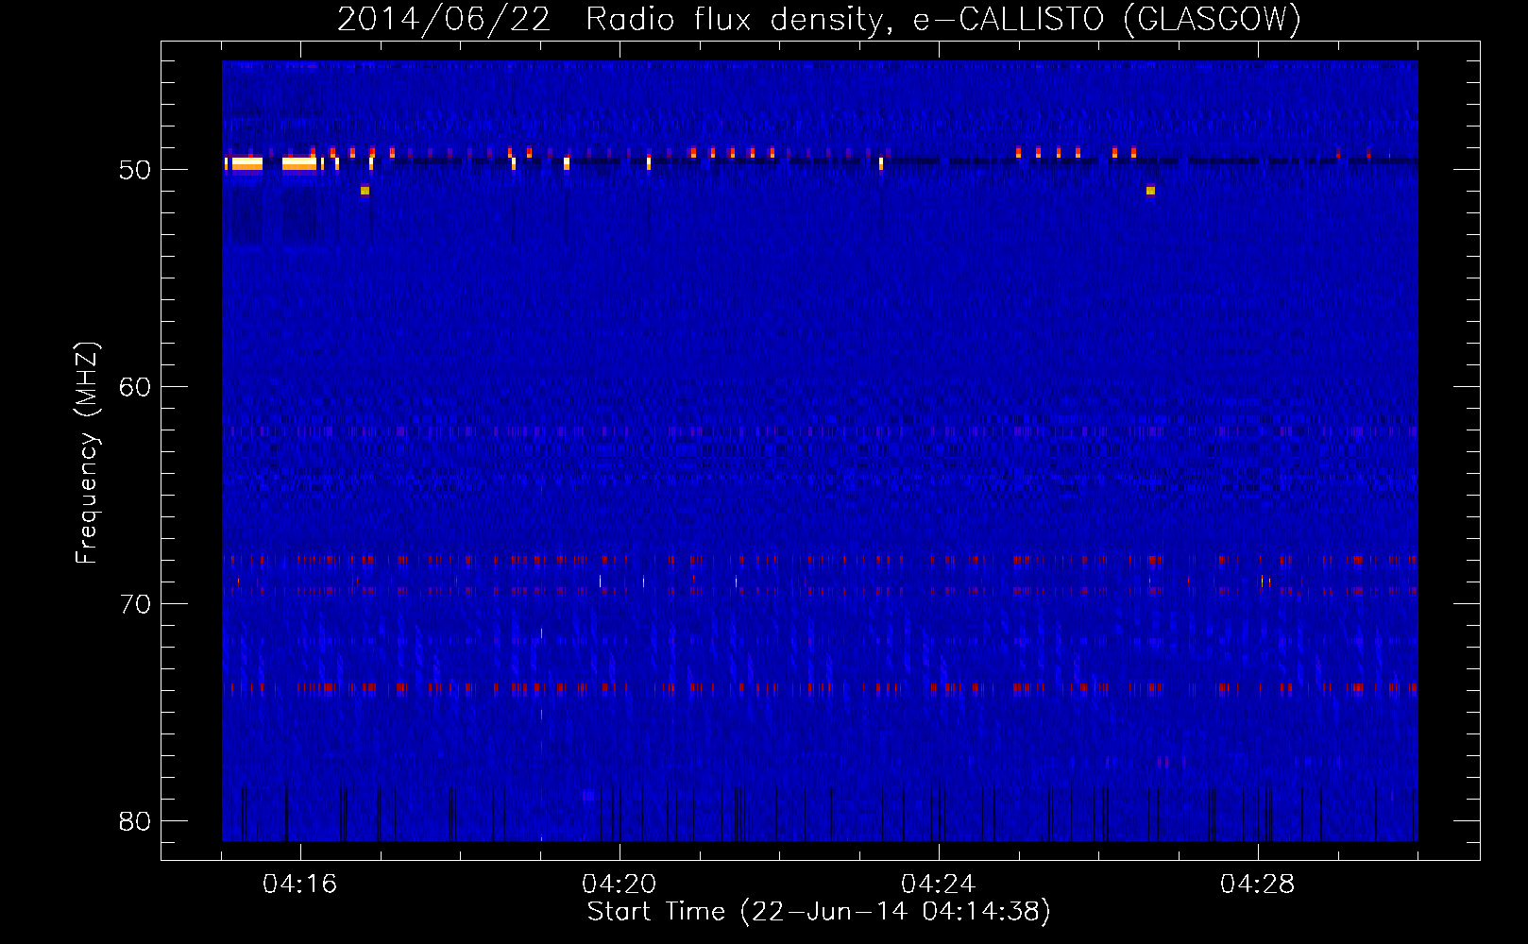This screenshot has width=1528, height=944.
Task: Click the plot title '2014/06/22 Radio flux density'
Action: point(819,20)
